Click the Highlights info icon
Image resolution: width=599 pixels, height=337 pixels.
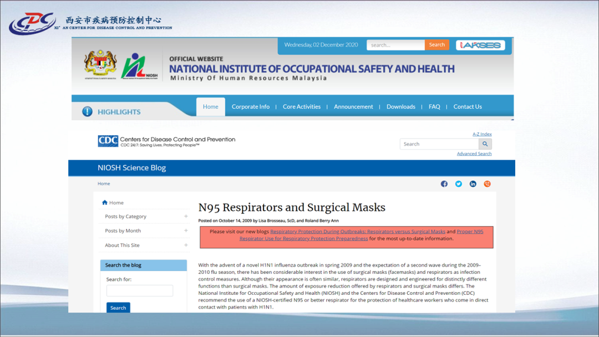click(x=87, y=111)
